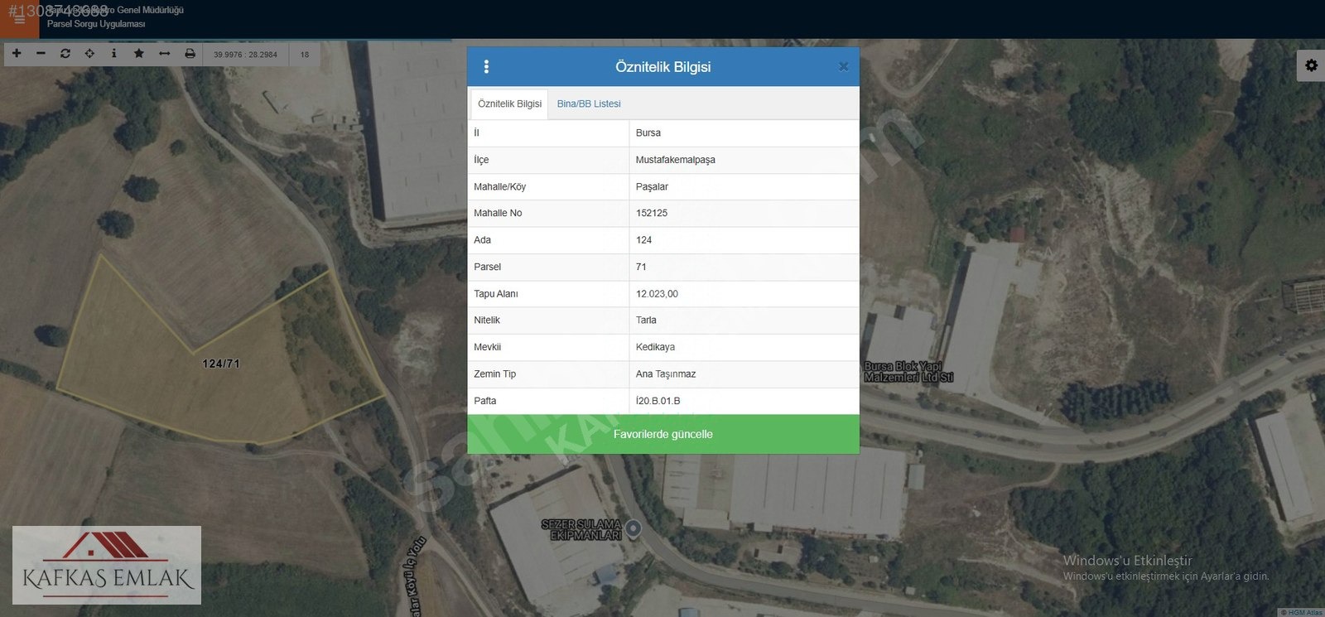Image resolution: width=1325 pixels, height=617 pixels.
Task: Click the refresh map icon
Action: (x=65, y=54)
